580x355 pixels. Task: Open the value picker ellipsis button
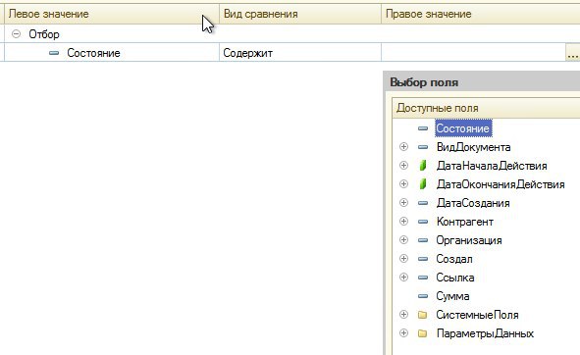[572, 53]
